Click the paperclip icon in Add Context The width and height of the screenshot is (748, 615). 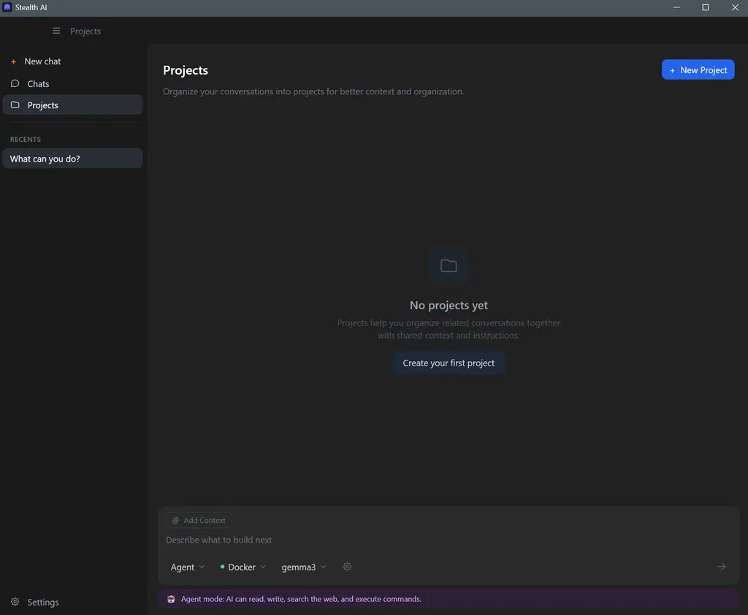pos(175,521)
